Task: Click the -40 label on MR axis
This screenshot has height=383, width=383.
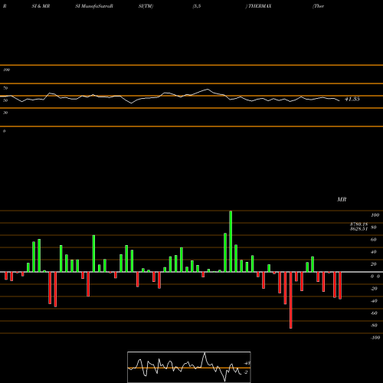Action: click(374, 301)
